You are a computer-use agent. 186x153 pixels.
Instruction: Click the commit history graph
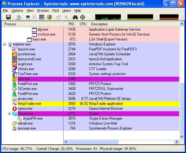140,17
